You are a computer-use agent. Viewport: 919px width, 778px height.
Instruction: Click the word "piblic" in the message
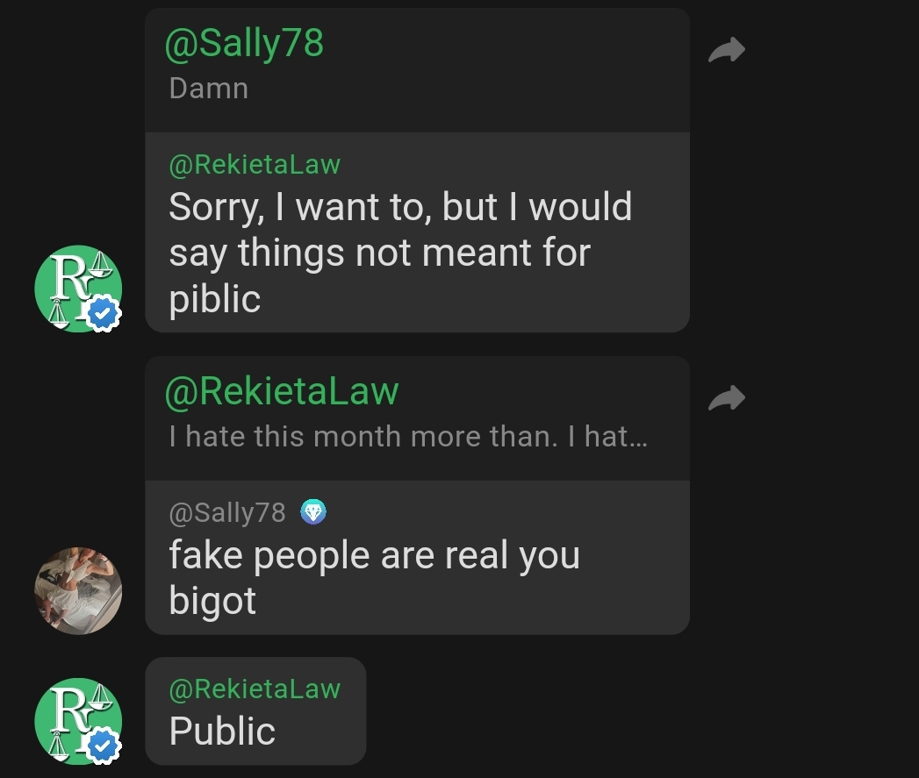coord(214,301)
